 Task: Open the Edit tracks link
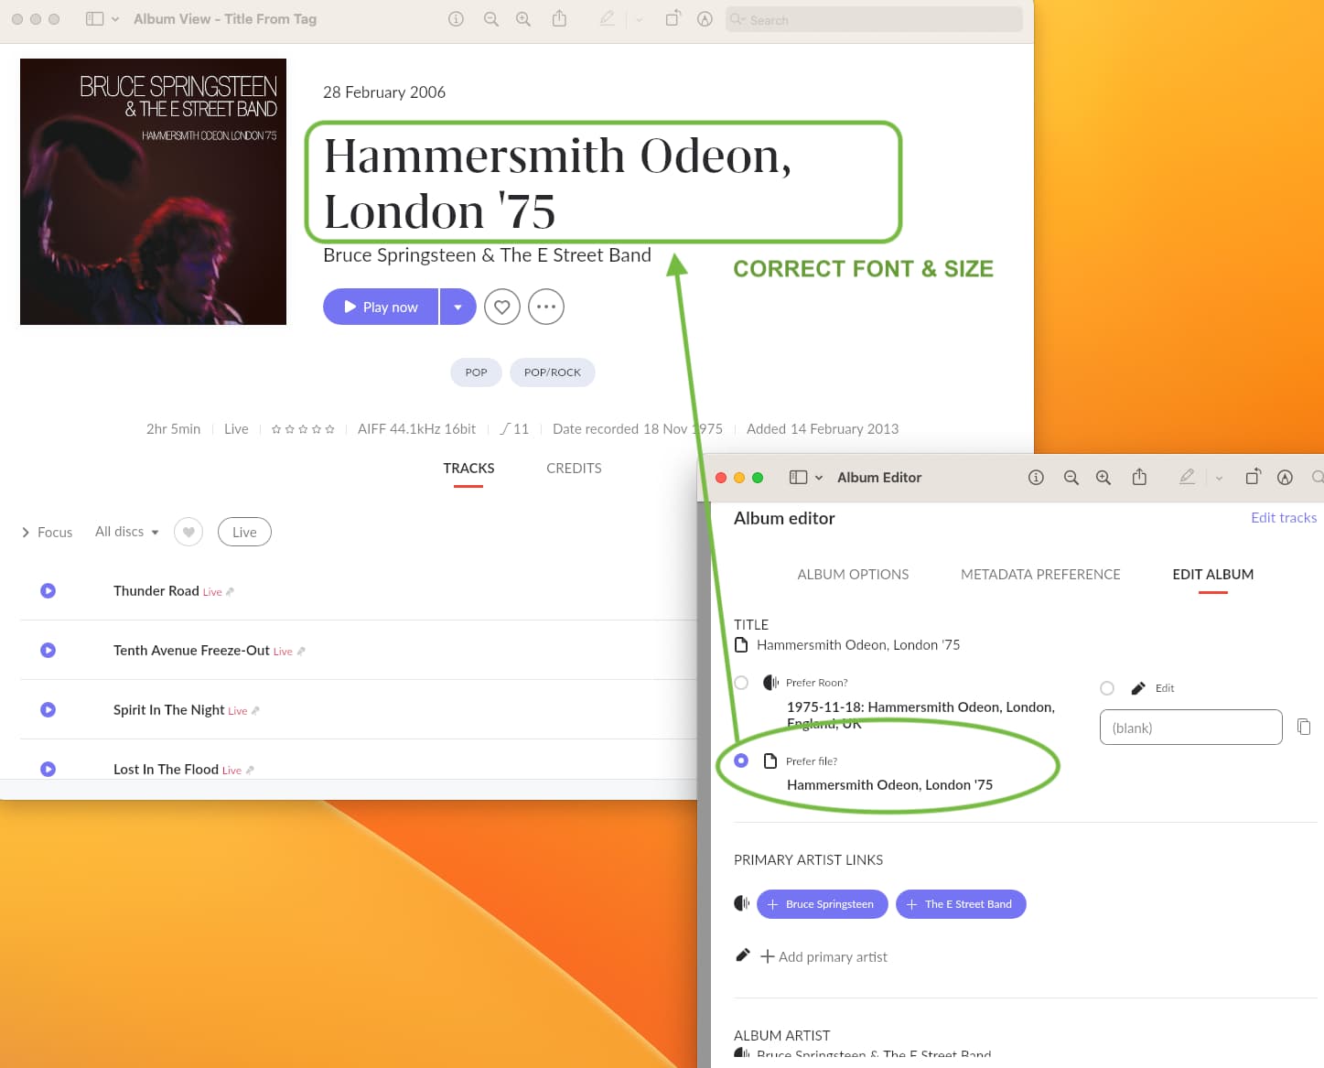point(1284,518)
